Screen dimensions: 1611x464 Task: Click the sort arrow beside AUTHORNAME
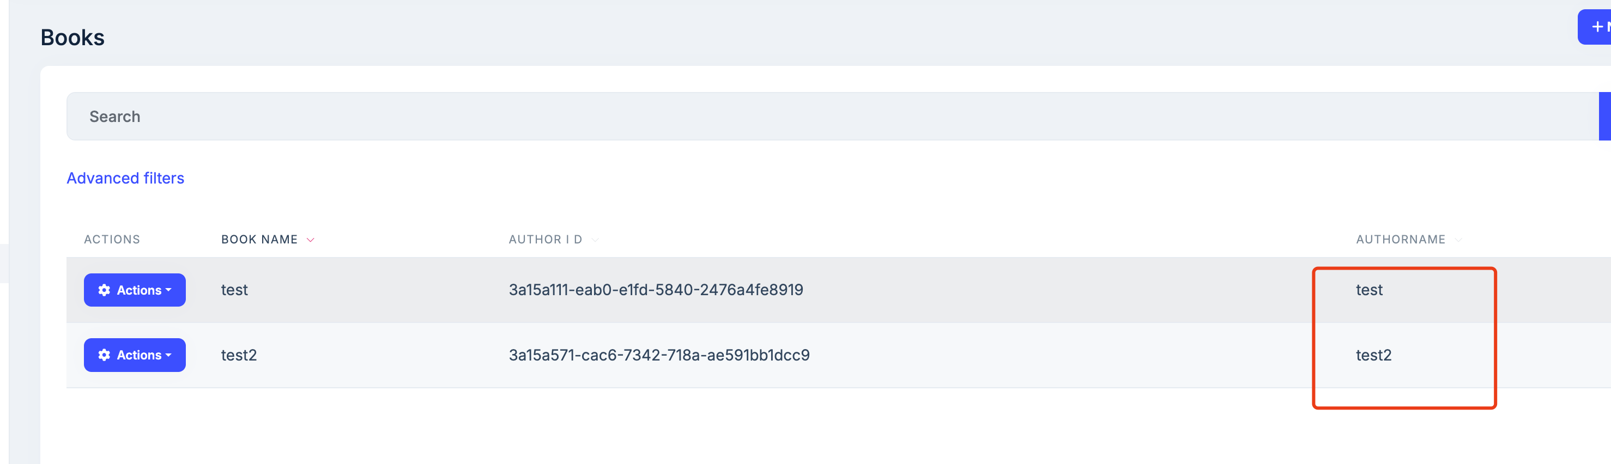point(1458,240)
